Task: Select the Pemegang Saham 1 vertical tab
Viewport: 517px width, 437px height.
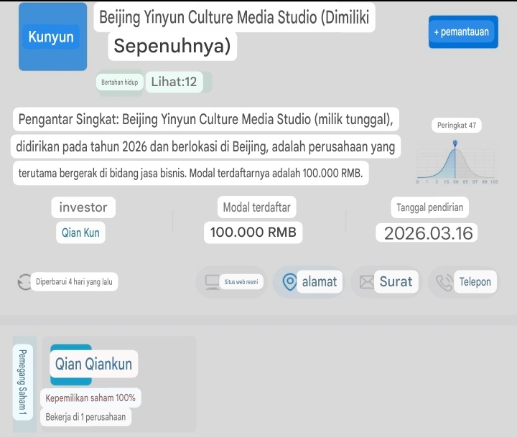Action: click(x=23, y=382)
